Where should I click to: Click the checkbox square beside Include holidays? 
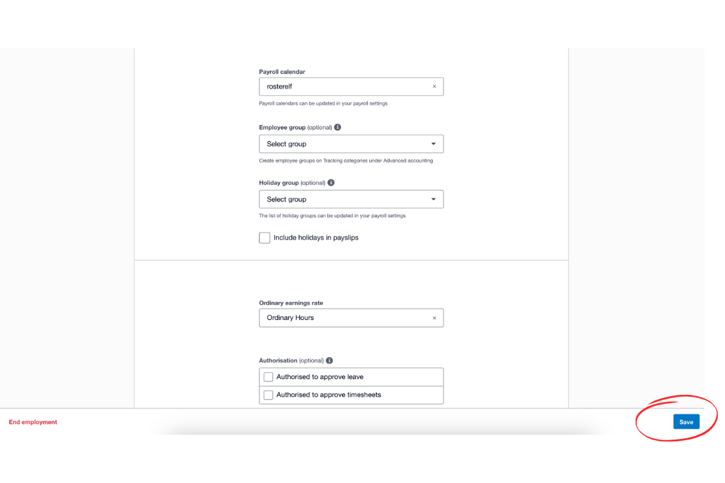(264, 238)
